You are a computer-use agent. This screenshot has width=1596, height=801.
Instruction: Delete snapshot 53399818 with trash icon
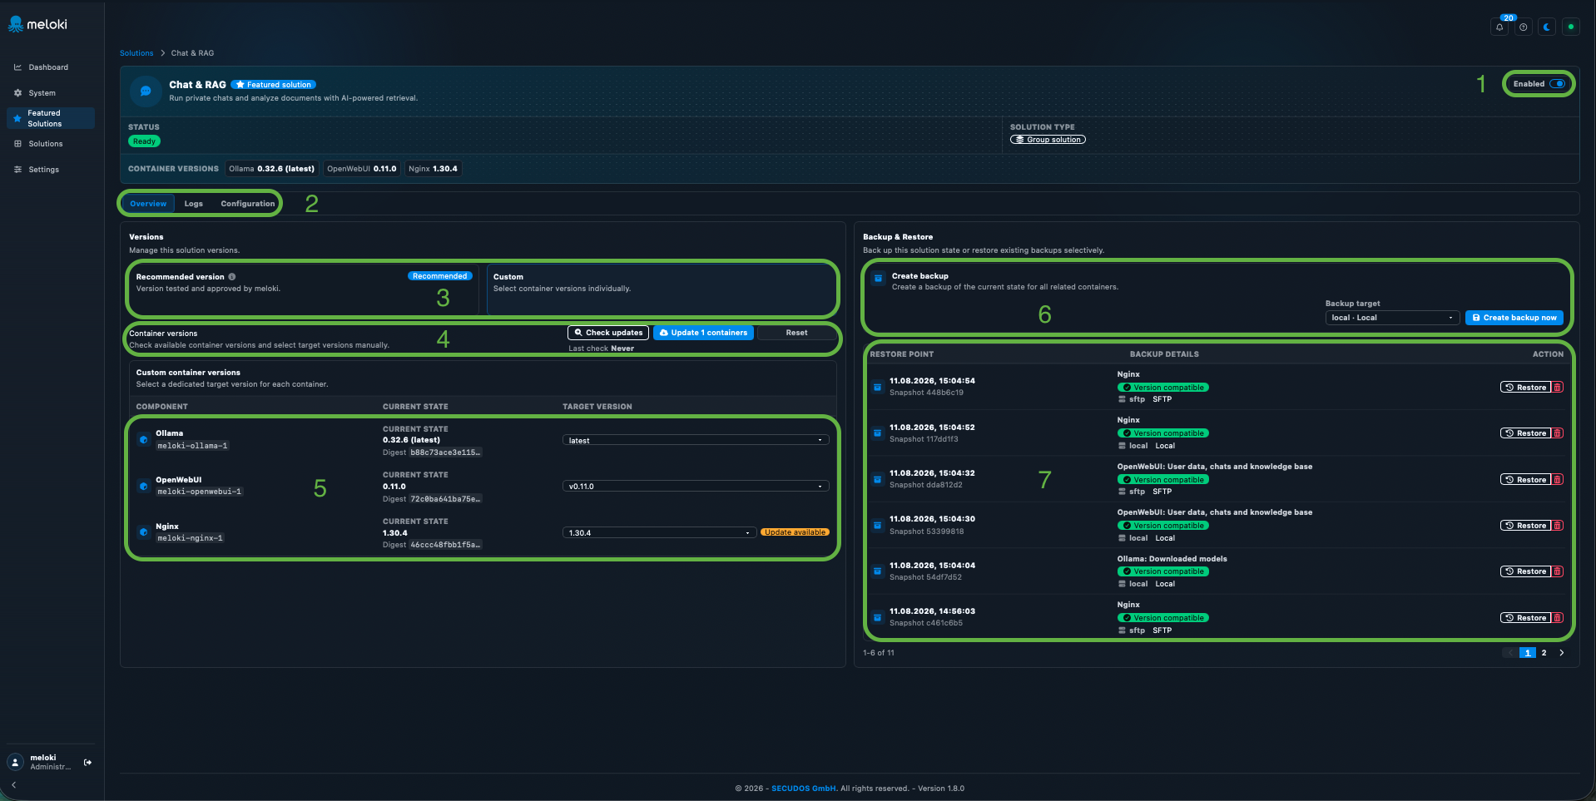coord(1558,526)
